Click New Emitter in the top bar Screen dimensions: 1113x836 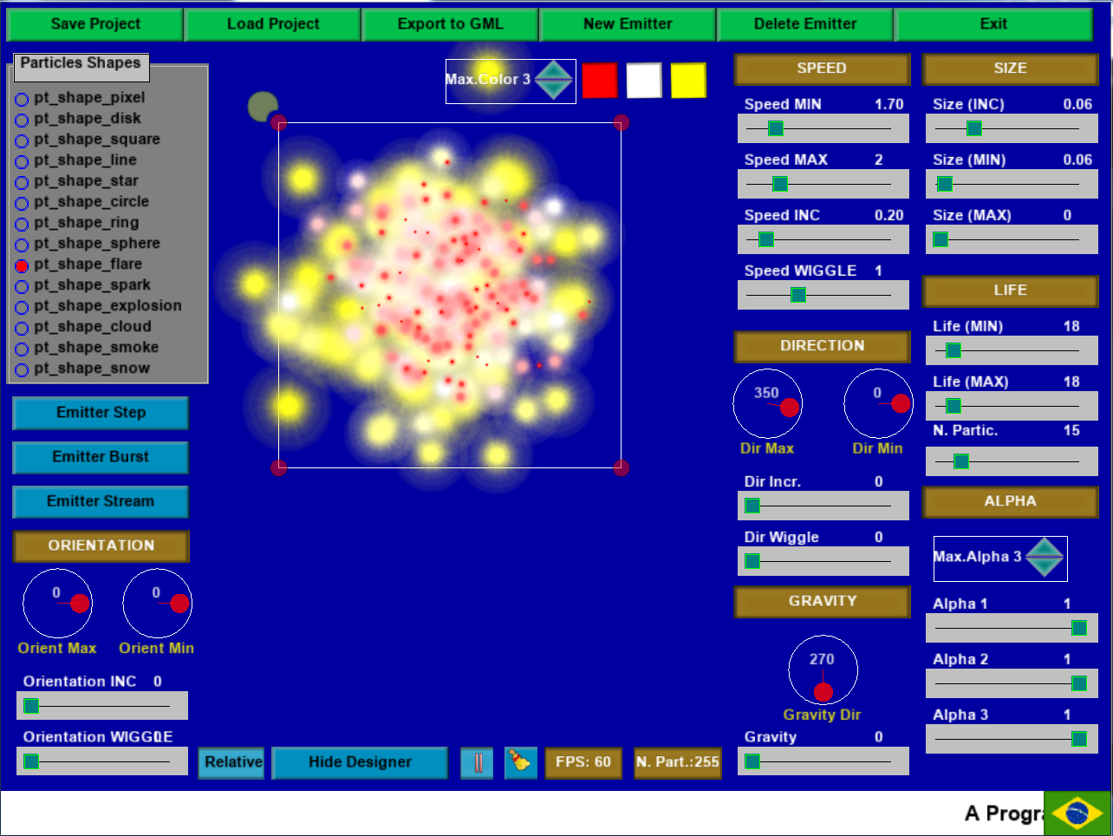click(x=627, y=23)
